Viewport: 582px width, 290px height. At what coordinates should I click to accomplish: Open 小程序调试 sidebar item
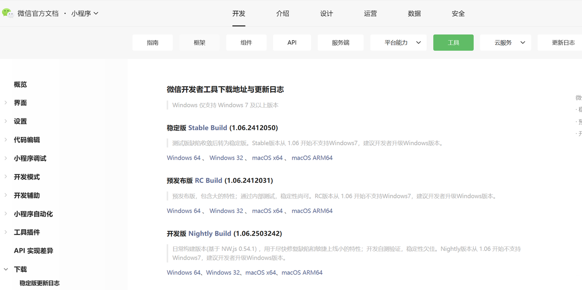pyautogui.click(x=30, y=158)
